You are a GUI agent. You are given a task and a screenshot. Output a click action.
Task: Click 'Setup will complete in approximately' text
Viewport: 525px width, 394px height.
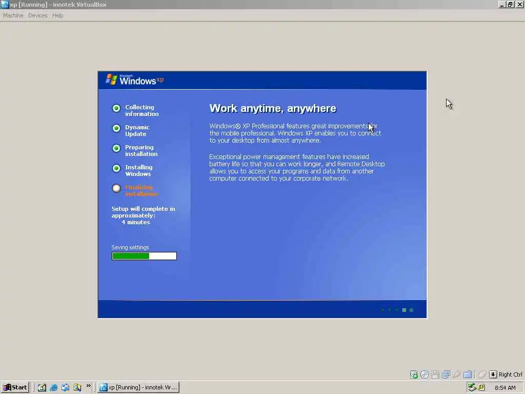(144, 212)
